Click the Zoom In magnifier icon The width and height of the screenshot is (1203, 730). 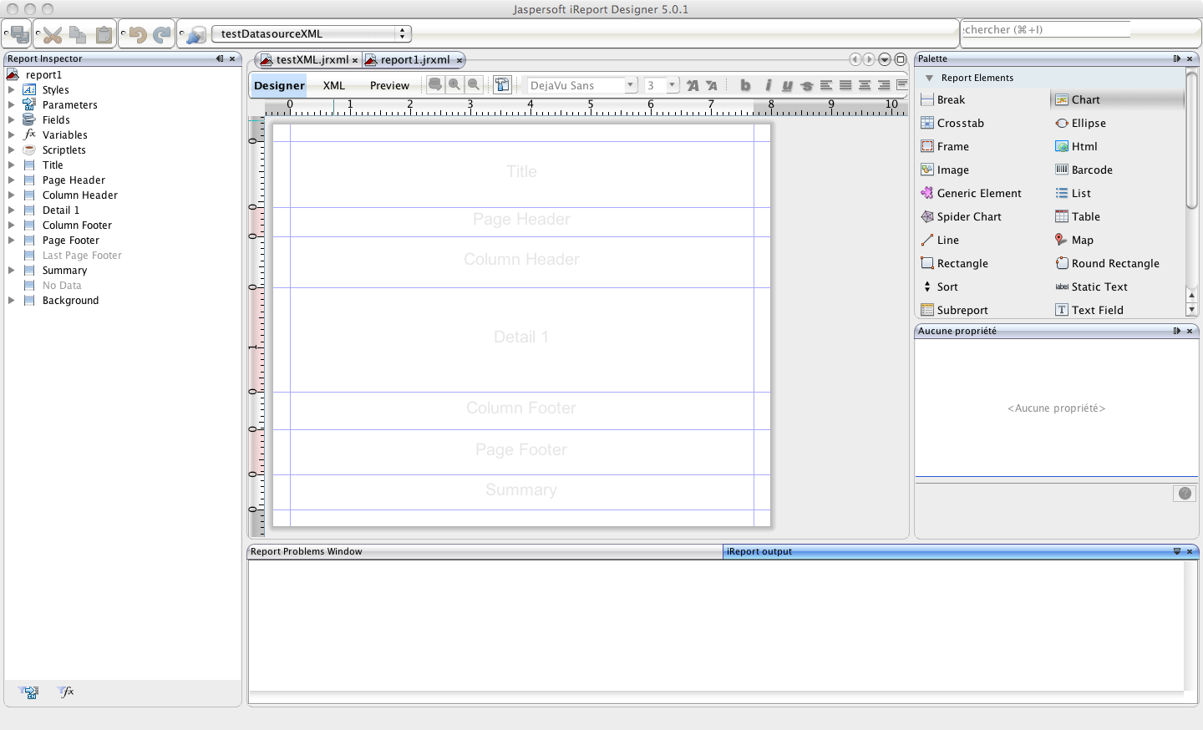[454, 84]
